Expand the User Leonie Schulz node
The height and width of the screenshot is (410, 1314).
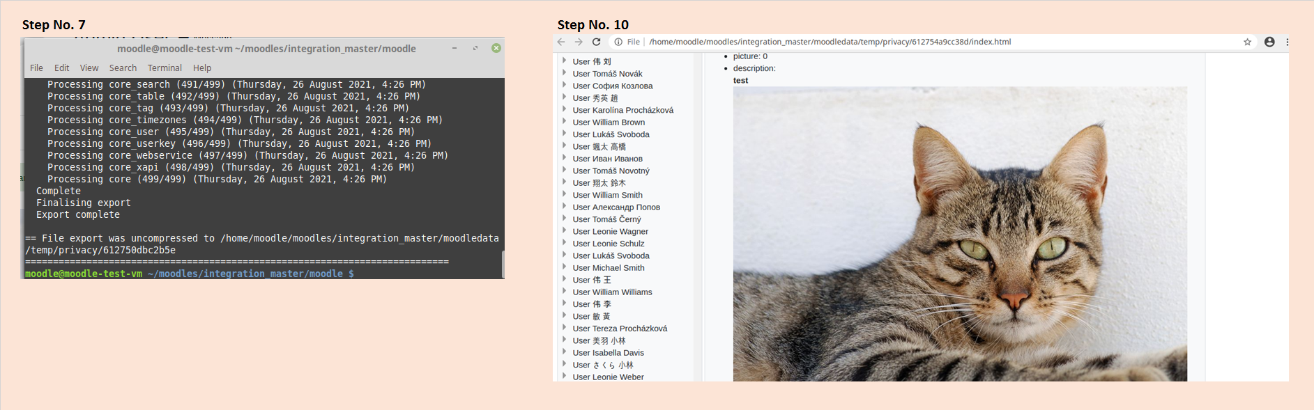[564, 243]
